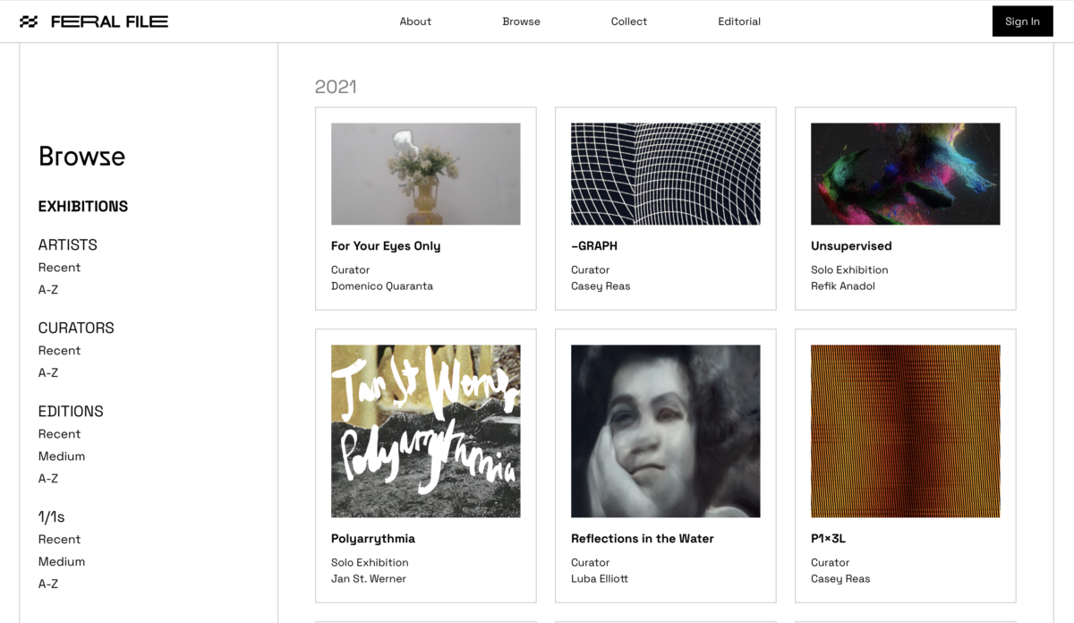Screen dimensions: 1074x623
Task: Click the For Your Eyes Only title
Action: [386, 246]
